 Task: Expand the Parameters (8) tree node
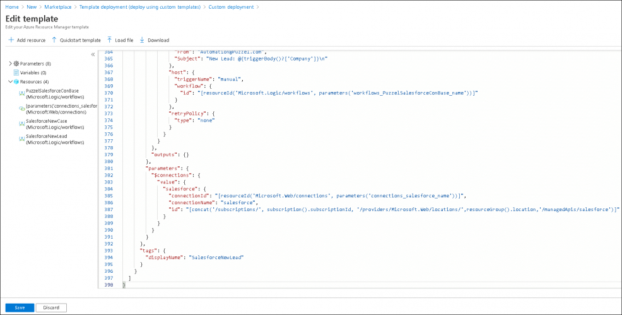tap(10, 64)
